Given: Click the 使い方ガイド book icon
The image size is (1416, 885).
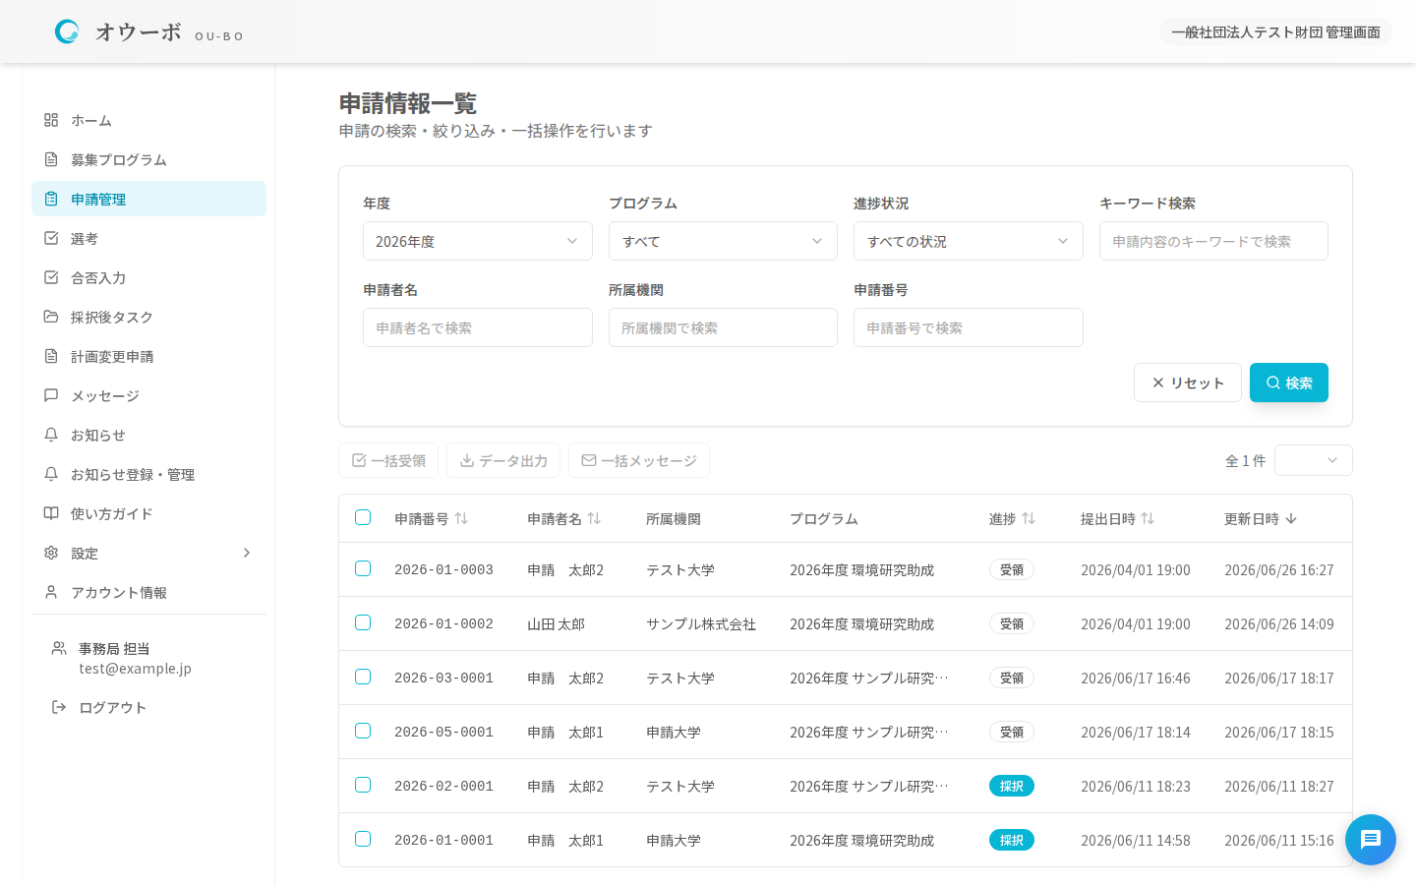Looking at the screenshot, I should click(x=51, y=513).
